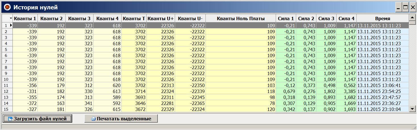Select the Кванты U- cell showing -22365
The height and width of the screenshot is (130, 417).
click(190, 103)
